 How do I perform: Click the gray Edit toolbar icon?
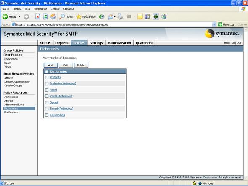pyautogui.click(x=129, y=17)
